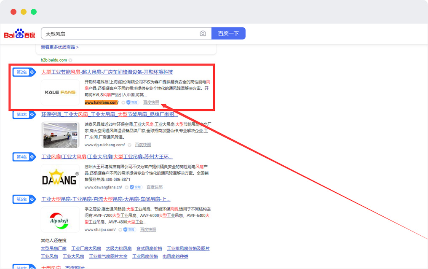Open 百度快照 for the kalefans result
This screenshot has height=269, width=428.
(x=151, y=102)
